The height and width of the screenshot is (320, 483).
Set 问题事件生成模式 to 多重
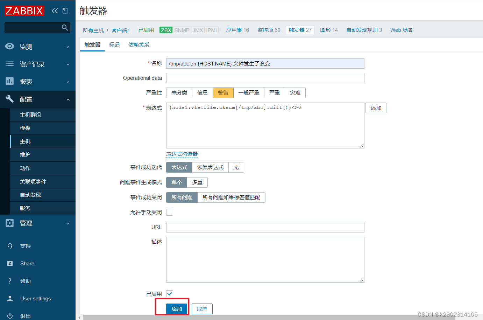pos(197,182)
